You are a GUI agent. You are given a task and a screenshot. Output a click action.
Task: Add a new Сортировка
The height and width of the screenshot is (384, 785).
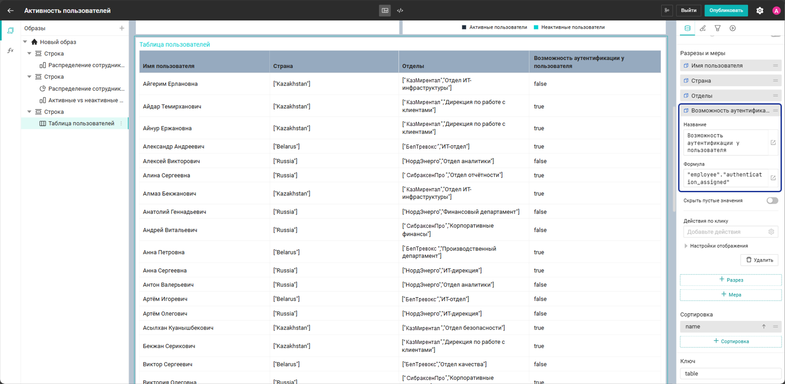point(731,341)
